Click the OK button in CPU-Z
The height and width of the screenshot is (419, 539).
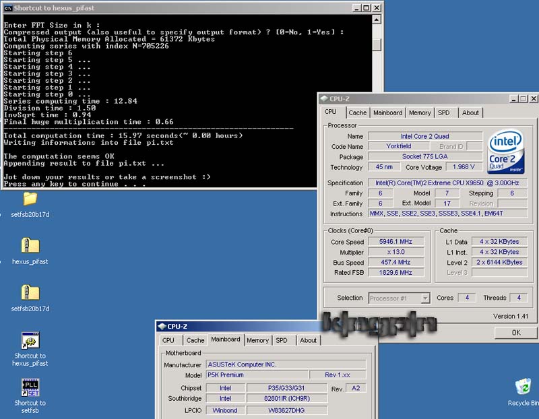click(515, 332)
